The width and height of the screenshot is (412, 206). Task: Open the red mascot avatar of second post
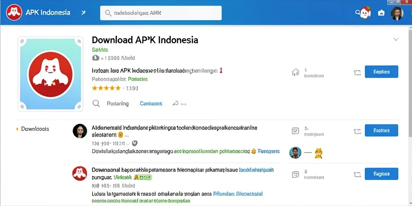click(x=80, y=173)
